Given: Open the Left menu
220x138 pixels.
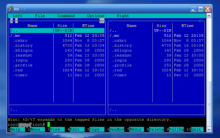Looking at the screenshot, I should [x=18, y=16].
